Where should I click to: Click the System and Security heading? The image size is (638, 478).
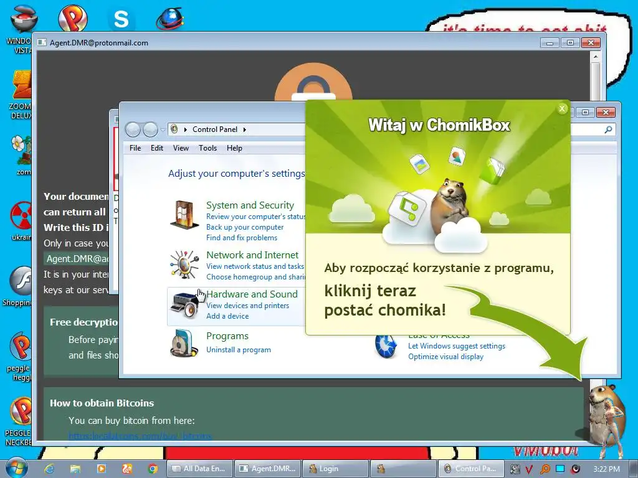(x=250, y=205)
